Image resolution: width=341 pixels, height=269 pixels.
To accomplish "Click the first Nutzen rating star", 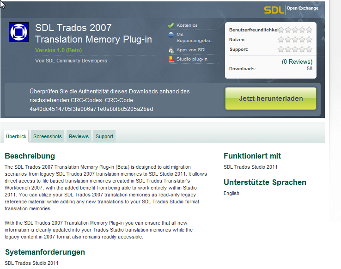I will (x=281, y=40).
